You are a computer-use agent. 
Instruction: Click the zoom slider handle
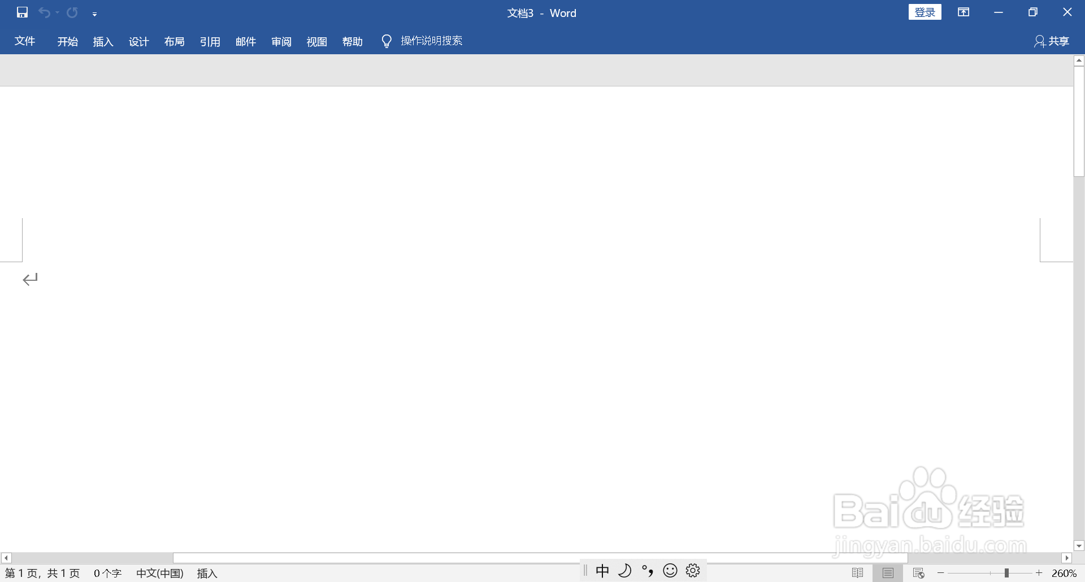click(x=1006, y=573)
